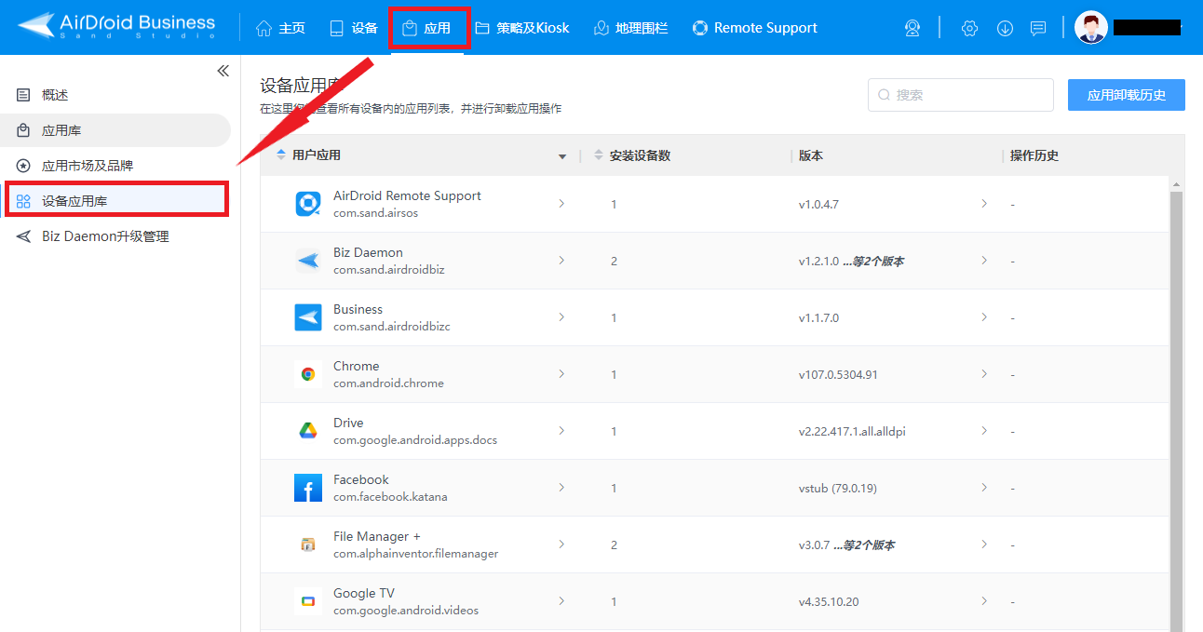This screenshot has width=1203, height=632.
Task: Select the 应用 apps tab
Action: click(x=427, y=28)
